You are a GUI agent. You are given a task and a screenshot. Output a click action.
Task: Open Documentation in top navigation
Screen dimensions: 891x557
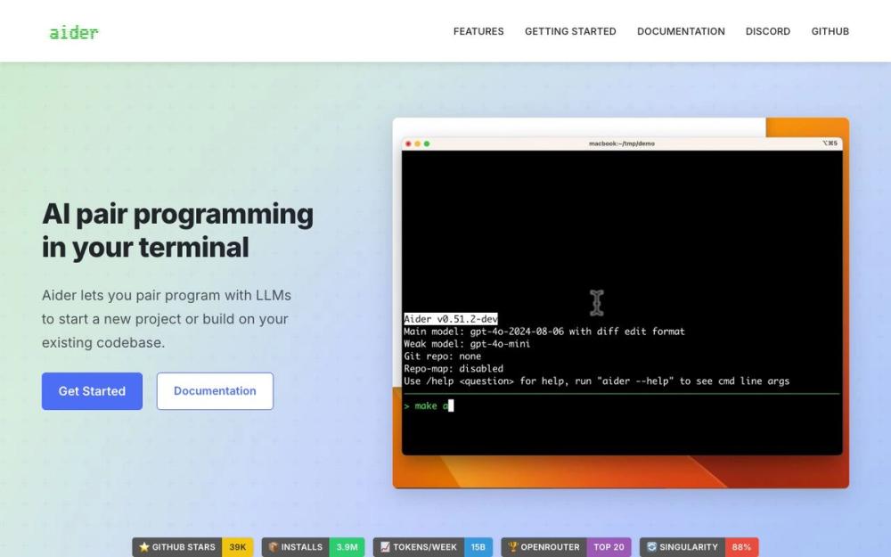coord(681,31)
